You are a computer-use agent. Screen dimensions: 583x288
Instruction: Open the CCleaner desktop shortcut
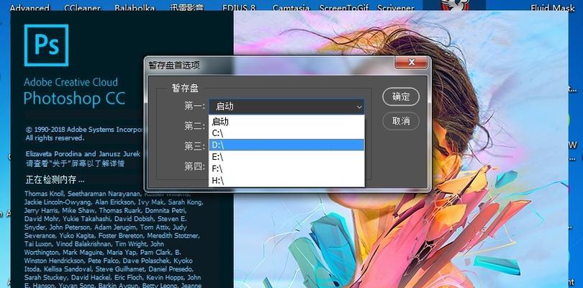coord(83,8)
